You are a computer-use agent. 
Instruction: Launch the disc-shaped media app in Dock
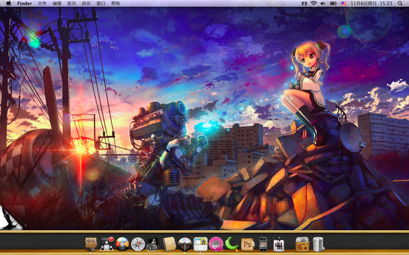(185, 244)
